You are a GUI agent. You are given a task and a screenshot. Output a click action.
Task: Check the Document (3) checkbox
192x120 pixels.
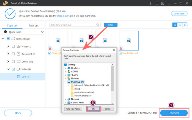point(13,54)
